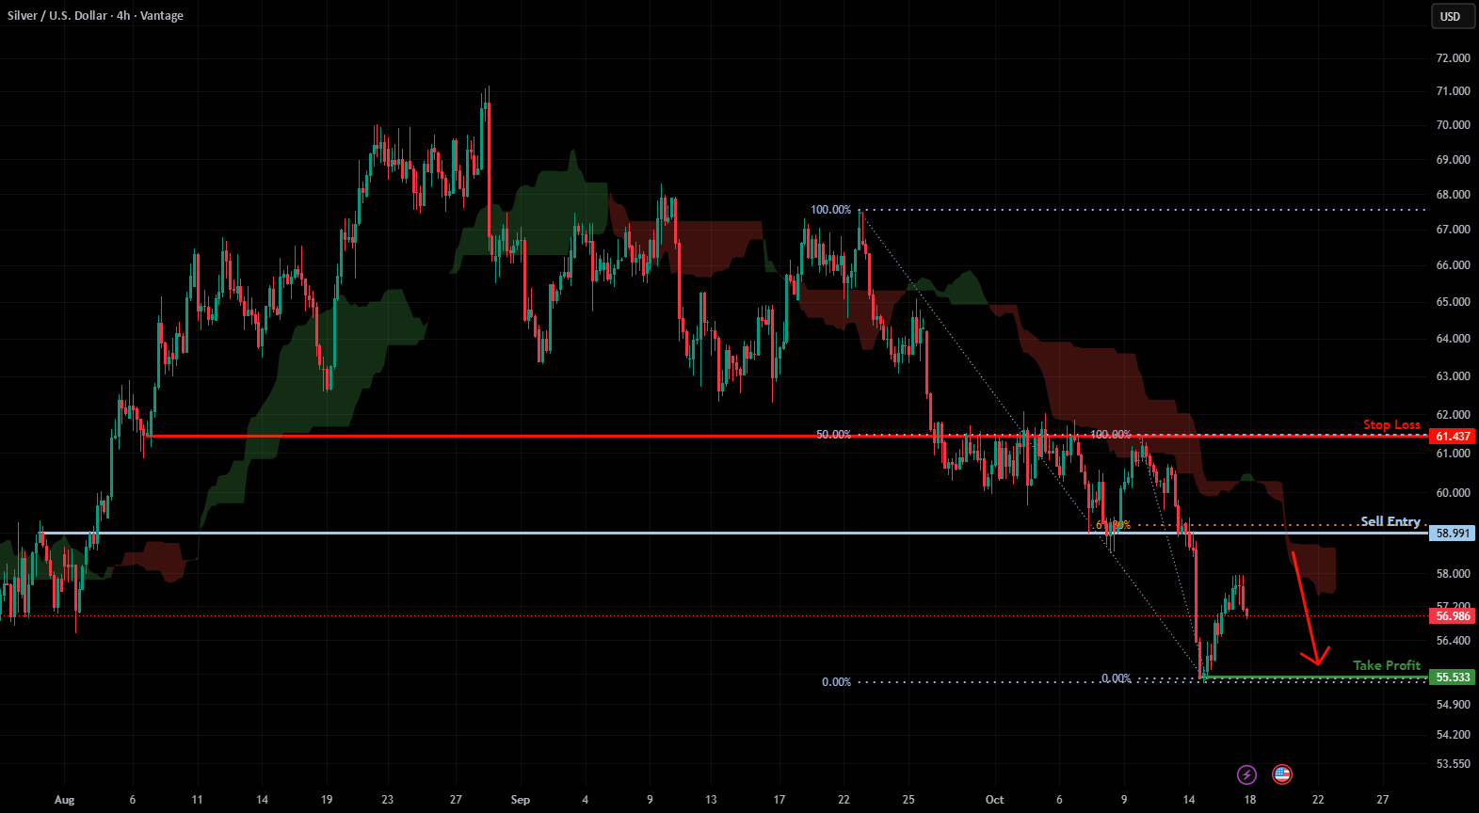This screenshot has height=813, width=1479.
Task: Click the 68.000 price axis label
Action: coord(1453,195)
